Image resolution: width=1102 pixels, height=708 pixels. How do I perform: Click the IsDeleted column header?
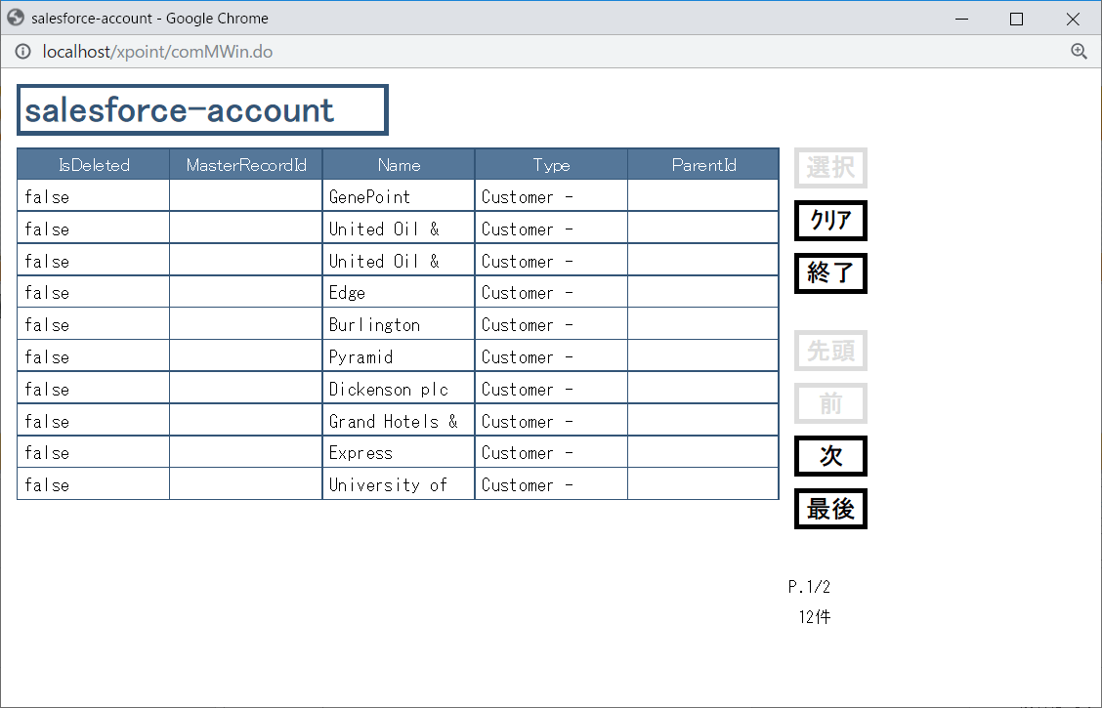click(x=94, y=164)
